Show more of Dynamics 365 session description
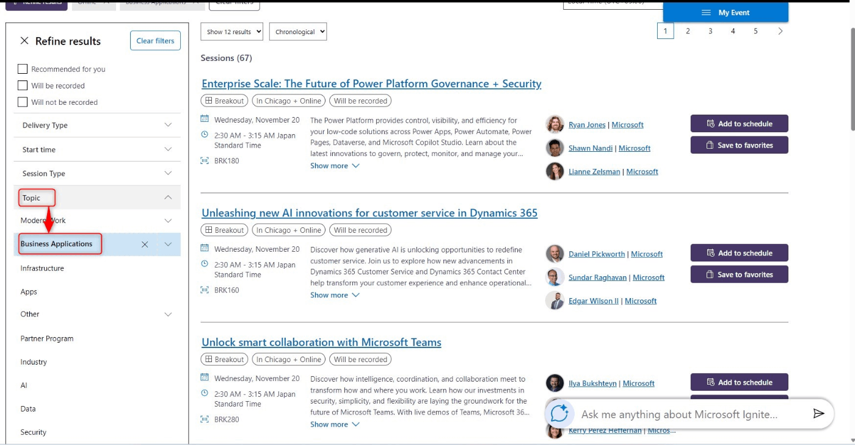The width and height of the screenshot is (855, 445). point(335,295)
